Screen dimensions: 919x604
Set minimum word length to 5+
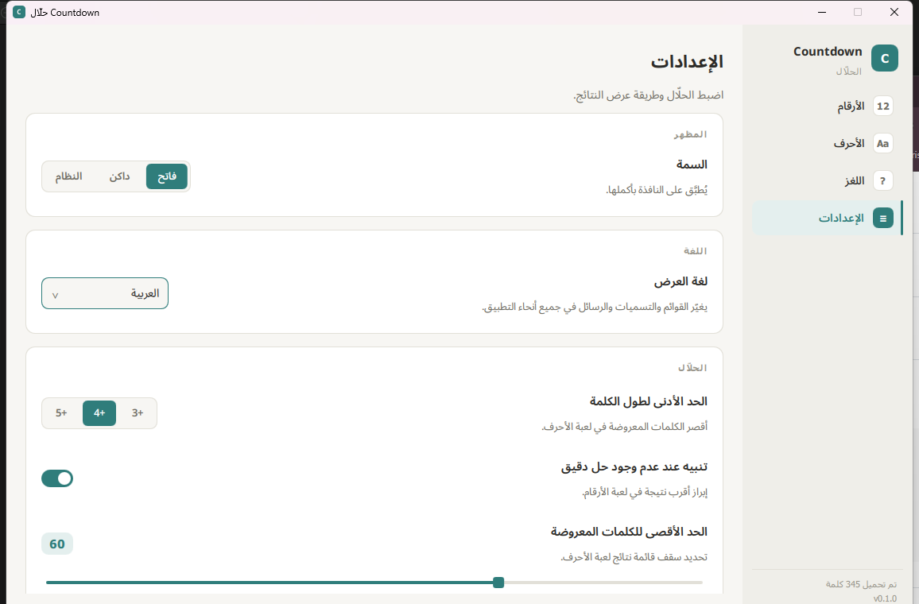coord(61,413)
